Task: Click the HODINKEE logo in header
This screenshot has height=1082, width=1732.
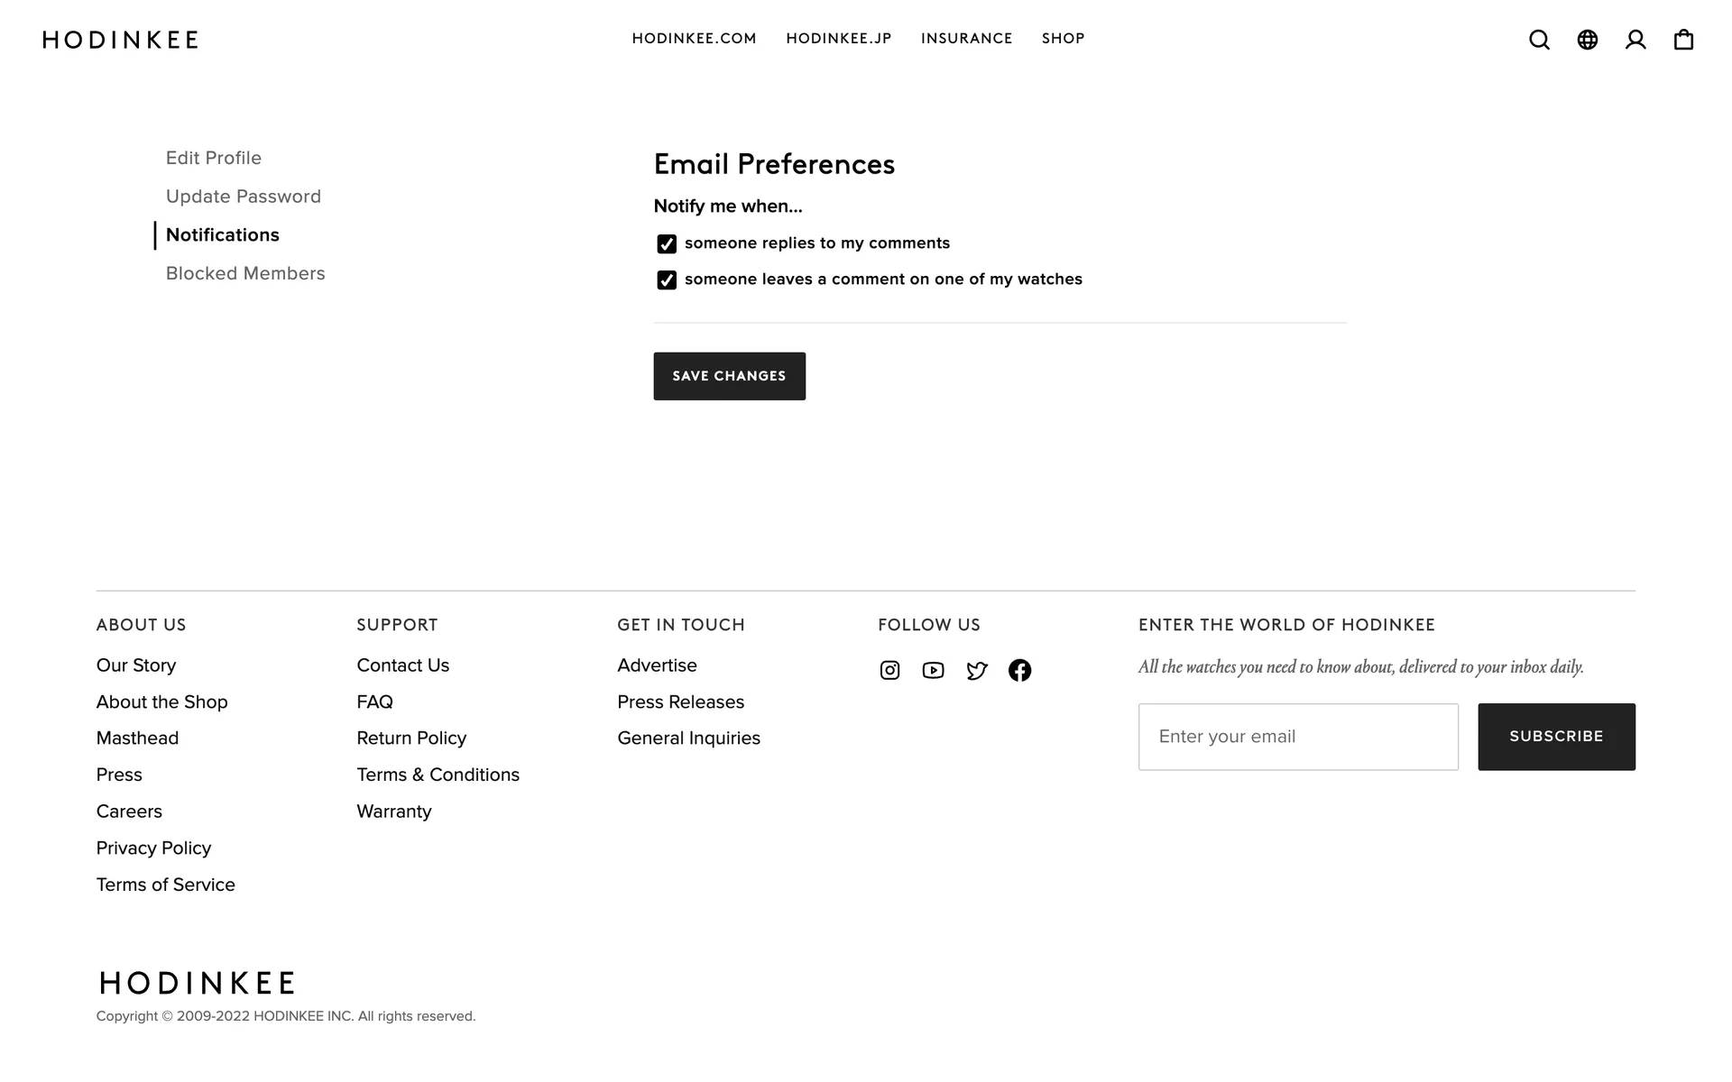Action: tap(121, 40)
